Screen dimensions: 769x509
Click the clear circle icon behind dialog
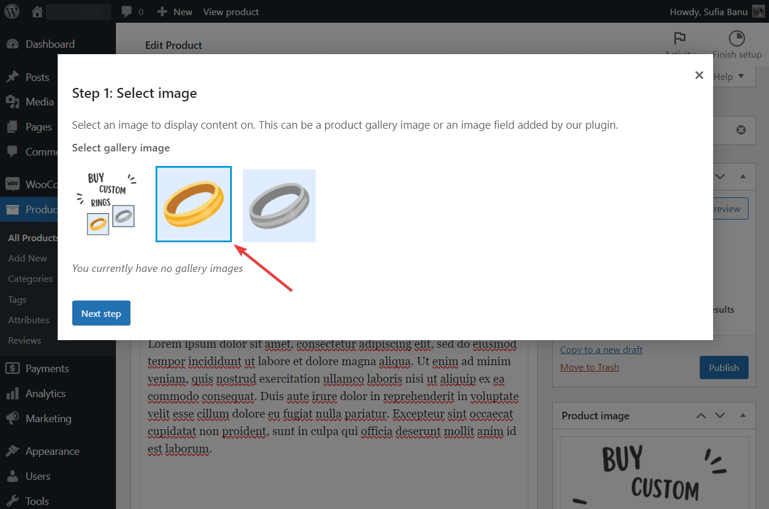click(x=741, y=130)
